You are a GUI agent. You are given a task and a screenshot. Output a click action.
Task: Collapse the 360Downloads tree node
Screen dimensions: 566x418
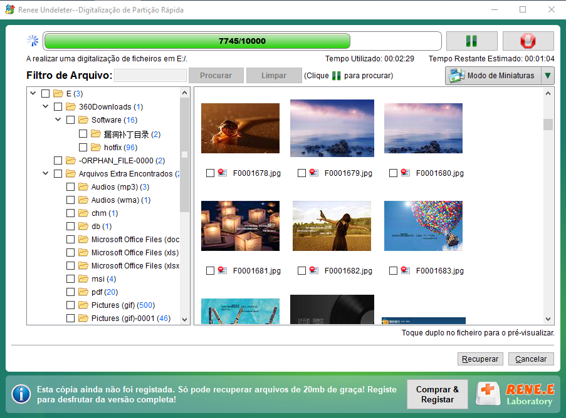click(x=46, y=106)
